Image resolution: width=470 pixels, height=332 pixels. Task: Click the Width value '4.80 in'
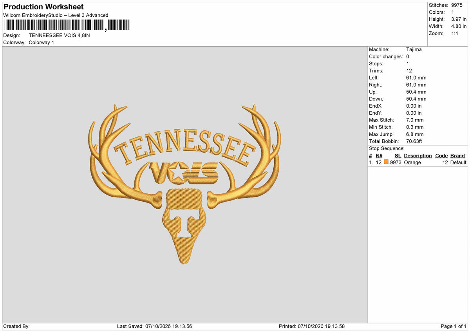[459, 26]
